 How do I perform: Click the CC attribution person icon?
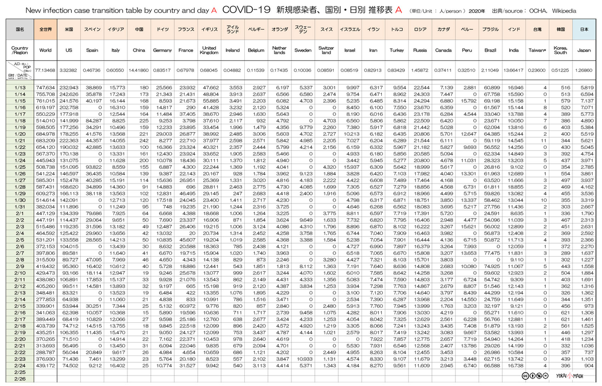(x=532, y=376)
